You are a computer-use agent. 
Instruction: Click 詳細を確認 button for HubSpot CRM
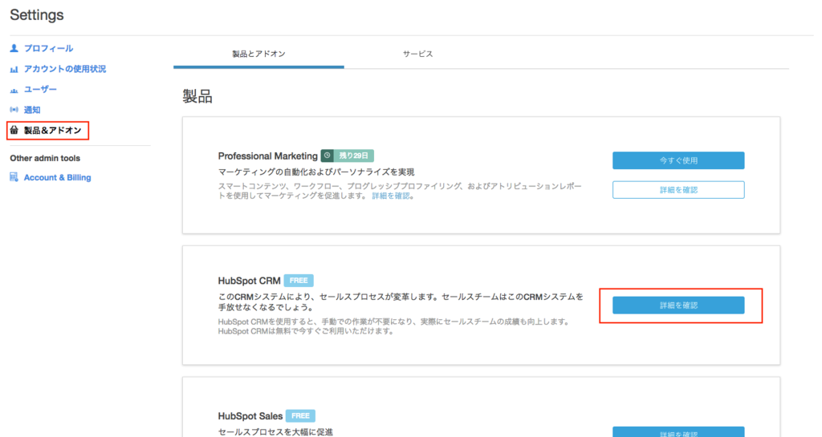678,305
